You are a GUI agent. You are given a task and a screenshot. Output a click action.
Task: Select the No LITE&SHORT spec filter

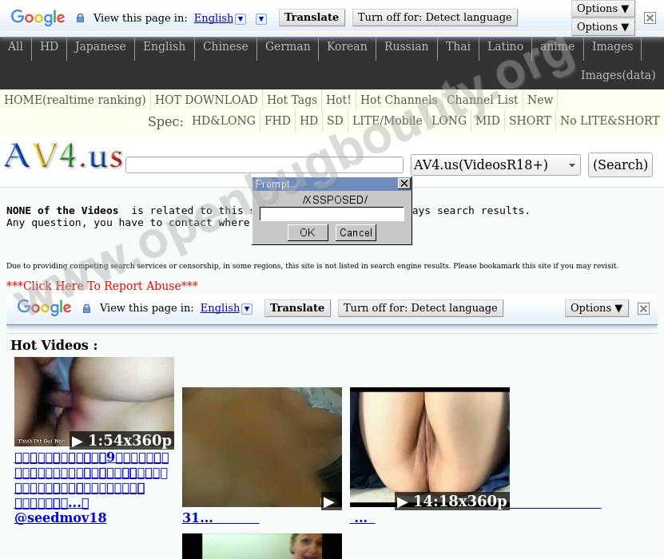click(610, 121)
